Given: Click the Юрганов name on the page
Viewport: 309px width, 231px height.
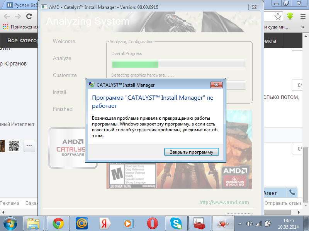Looking at the screenshot, I should 15,64.
